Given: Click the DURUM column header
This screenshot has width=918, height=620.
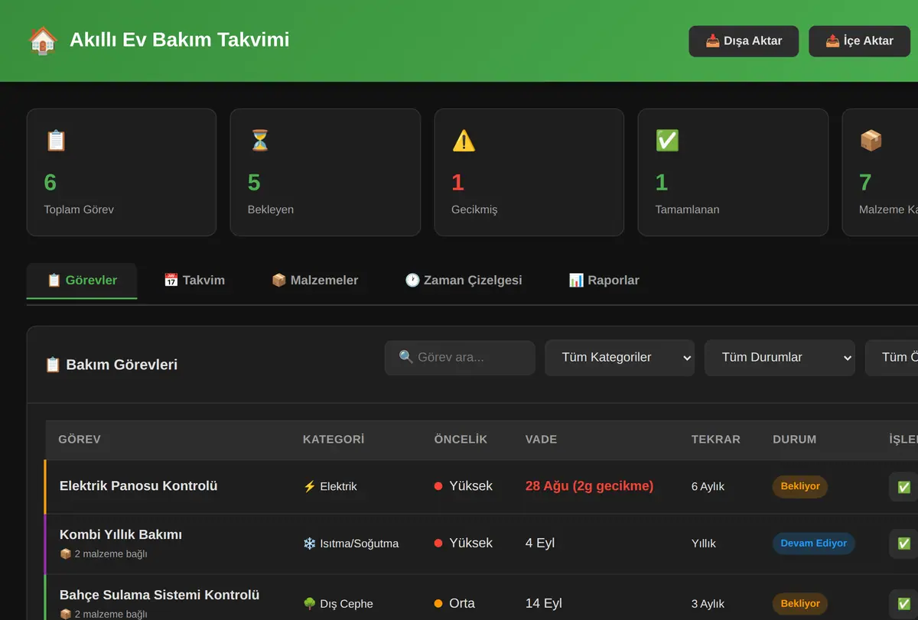Looking at the screenshot, I should [x=794, y=440].
